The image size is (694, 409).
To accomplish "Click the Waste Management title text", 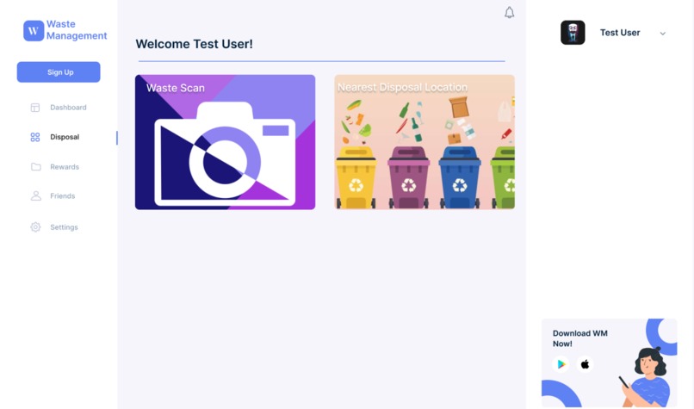I will [x=77, y=29].
